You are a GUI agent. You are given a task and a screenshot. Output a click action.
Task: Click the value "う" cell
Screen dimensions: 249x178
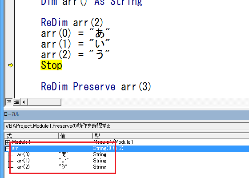coord(63,167)
